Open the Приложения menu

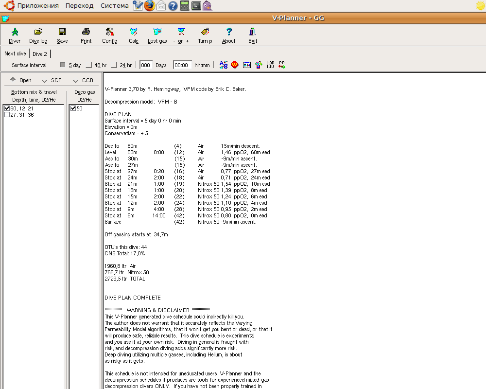(x=38, y=5)
